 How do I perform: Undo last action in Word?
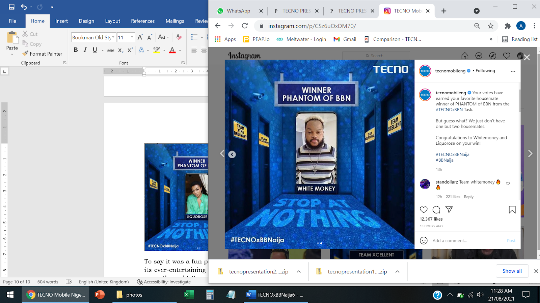24,7
